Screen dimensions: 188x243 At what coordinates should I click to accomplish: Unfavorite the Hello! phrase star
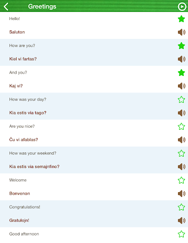181,19
